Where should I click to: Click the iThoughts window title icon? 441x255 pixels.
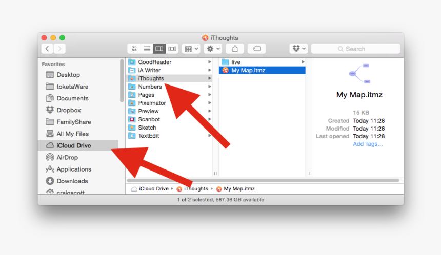[205, 38]
